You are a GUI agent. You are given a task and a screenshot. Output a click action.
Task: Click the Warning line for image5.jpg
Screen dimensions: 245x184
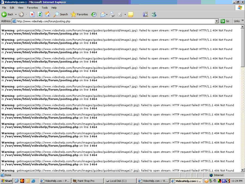pos(117,69)
